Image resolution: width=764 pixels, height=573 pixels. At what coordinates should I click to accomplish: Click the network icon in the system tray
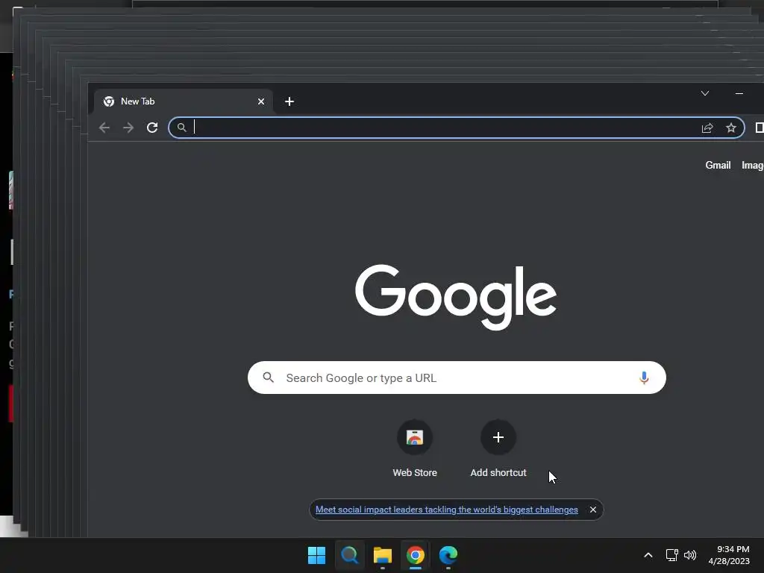672,555
